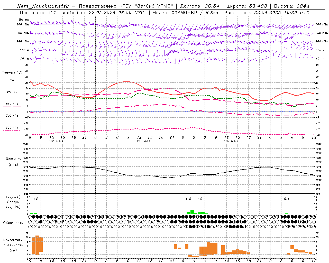Click the 'Осадки' precipitation label
The width and height of the screenshot is (329, 263).
(13, 202)
